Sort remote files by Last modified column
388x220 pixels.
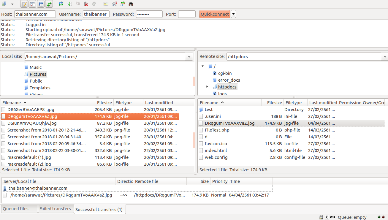pyautogui.click(x=322, y=102)
